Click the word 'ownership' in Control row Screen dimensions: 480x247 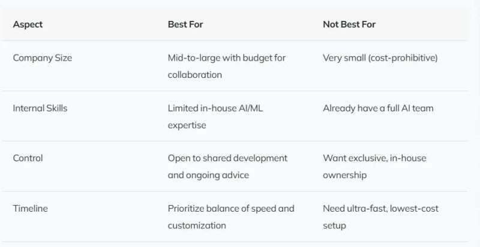pos(346,176)
